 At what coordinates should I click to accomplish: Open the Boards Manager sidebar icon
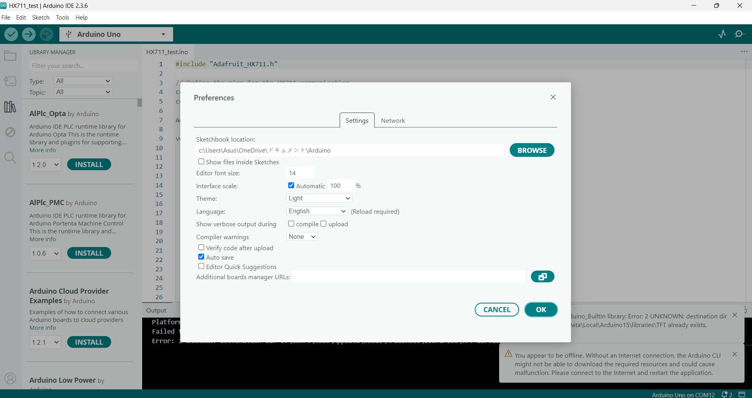click(x=10, y=81)
